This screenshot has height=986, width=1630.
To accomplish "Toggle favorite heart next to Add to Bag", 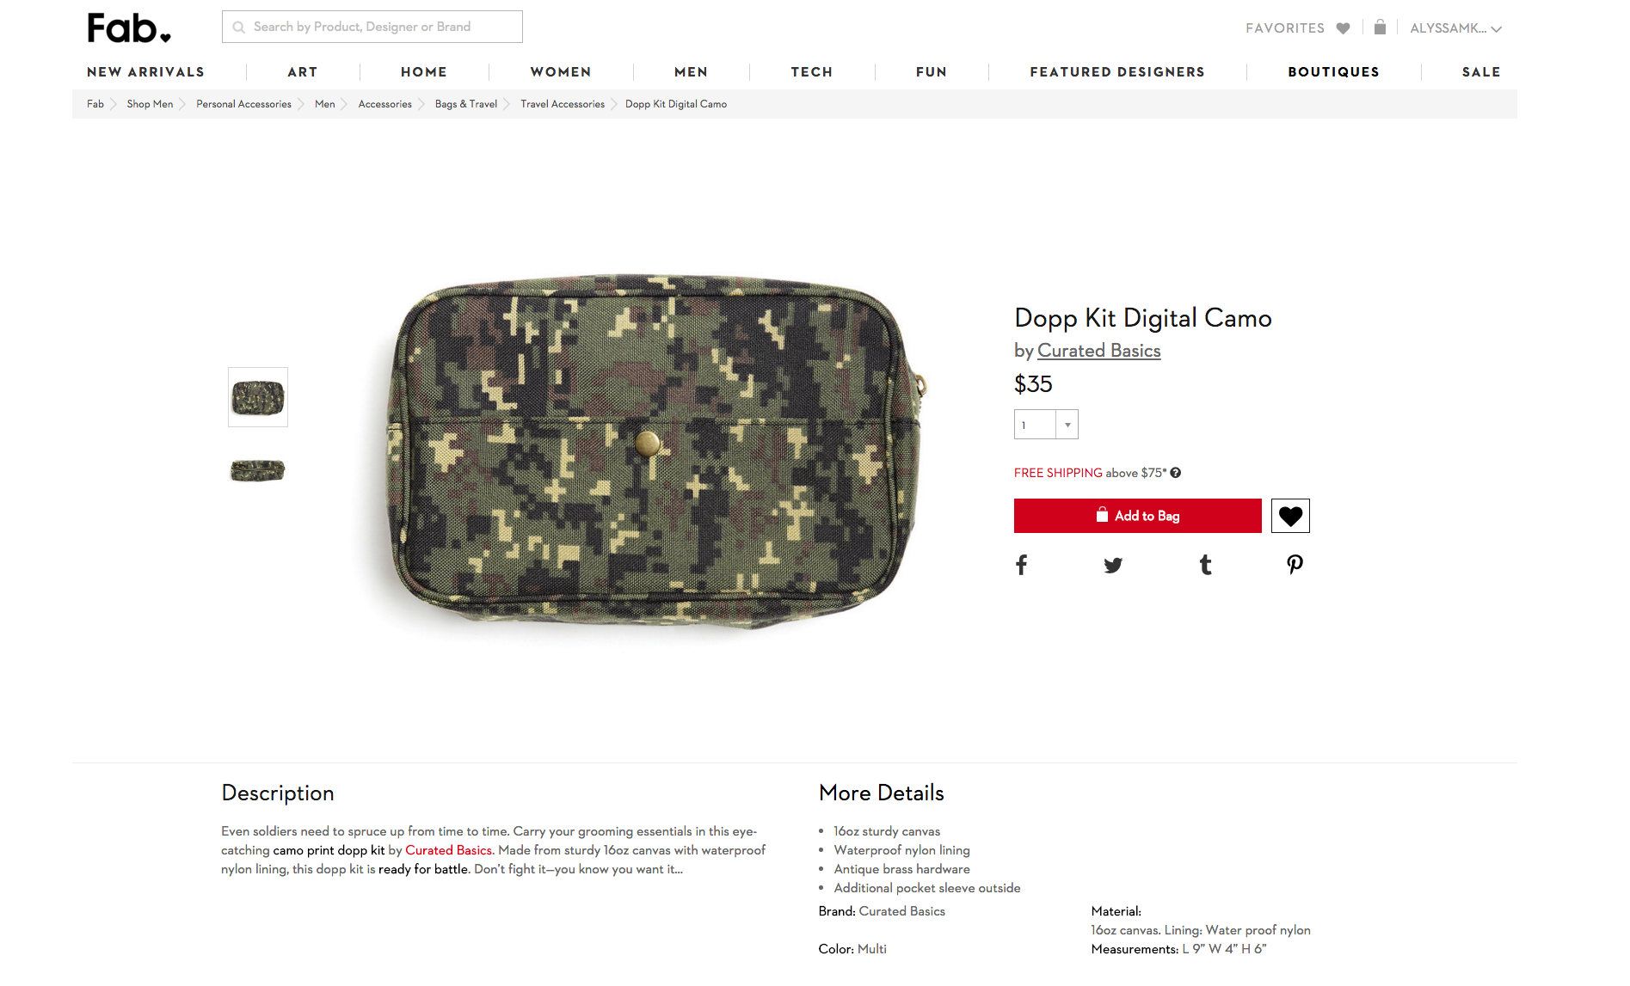I will (1290, 516).
